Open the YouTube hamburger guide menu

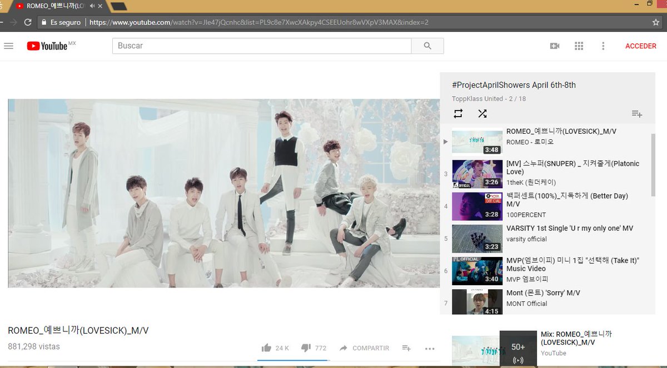click(8, 46)
